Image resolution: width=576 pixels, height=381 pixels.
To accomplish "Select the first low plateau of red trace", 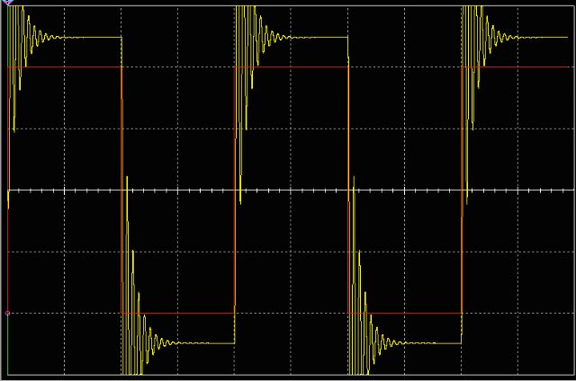I will [x=180, y=313].
